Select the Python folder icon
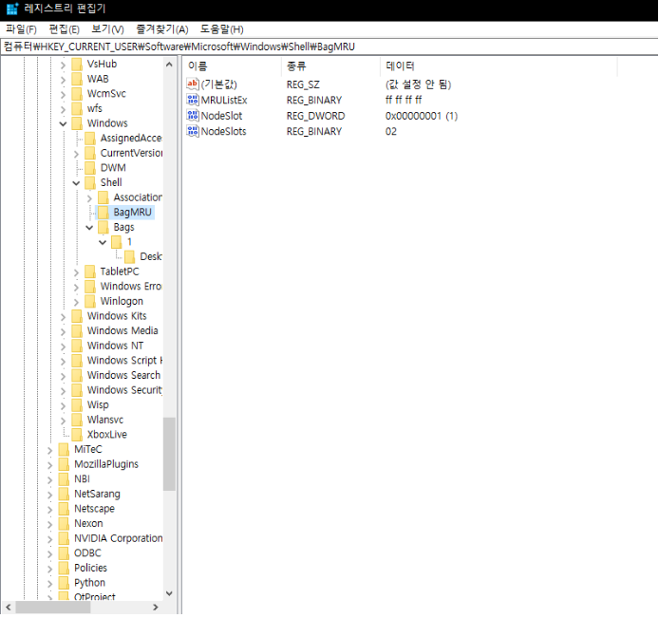This screenshot has height=618, width=659. pos(64,583)
